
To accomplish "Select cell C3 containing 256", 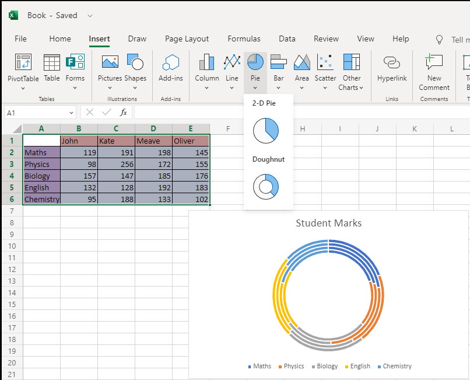I will (116, 165).
